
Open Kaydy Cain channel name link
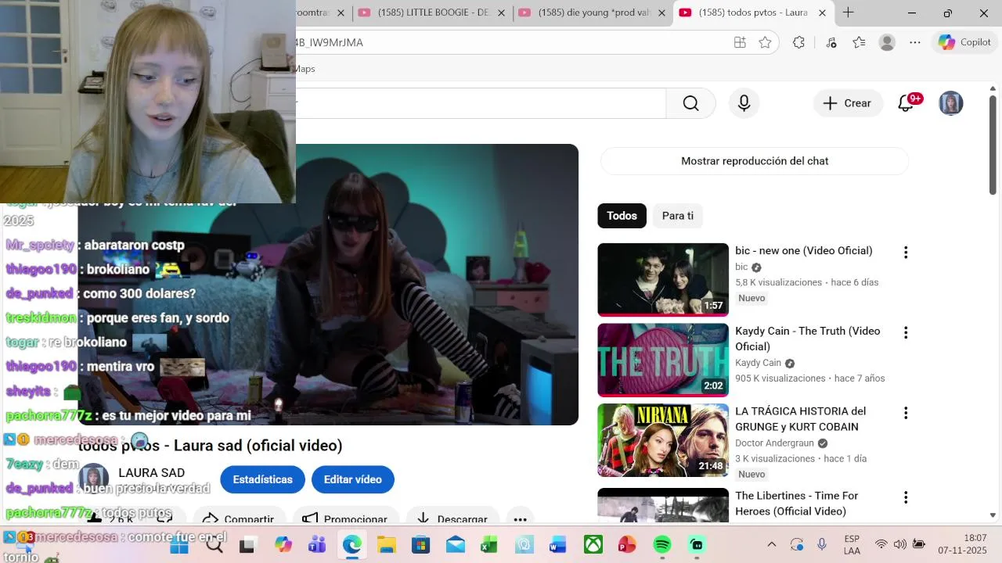click(x=758, y=363)
